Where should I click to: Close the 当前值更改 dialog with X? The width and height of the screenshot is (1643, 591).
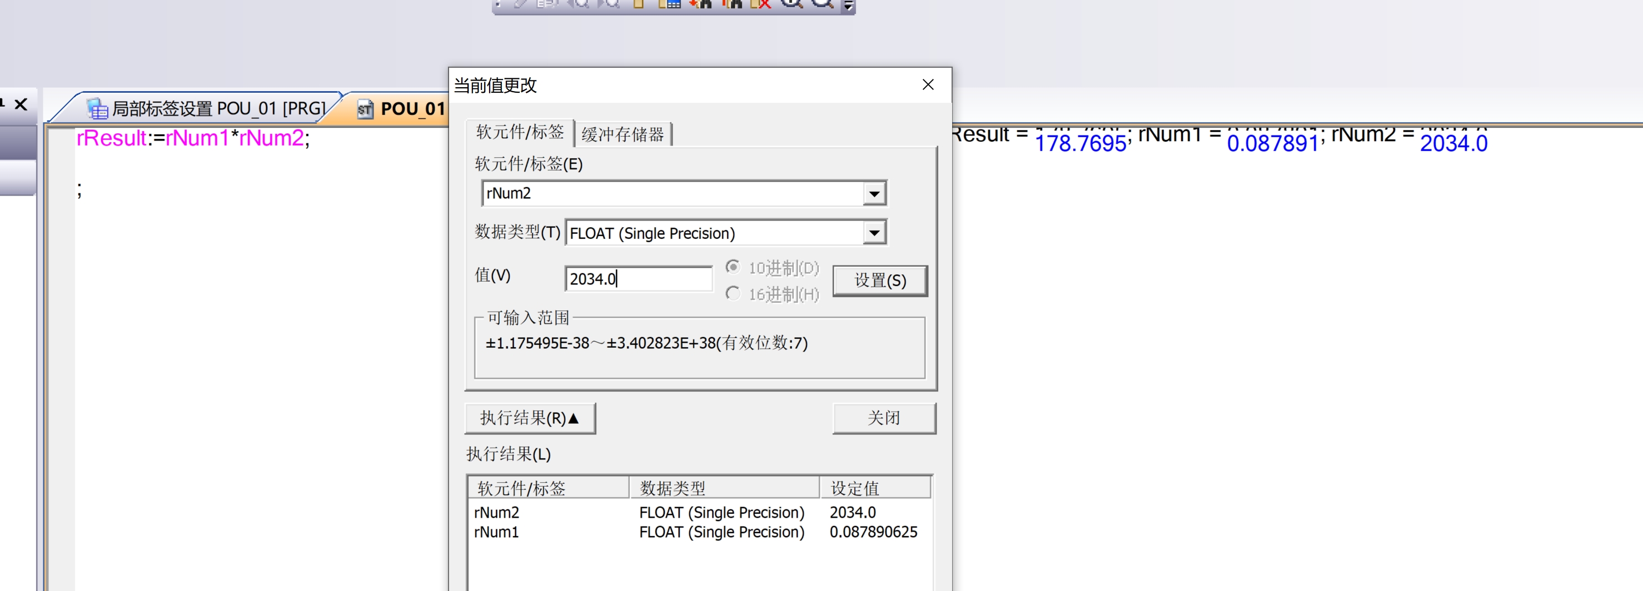point(927,85)
